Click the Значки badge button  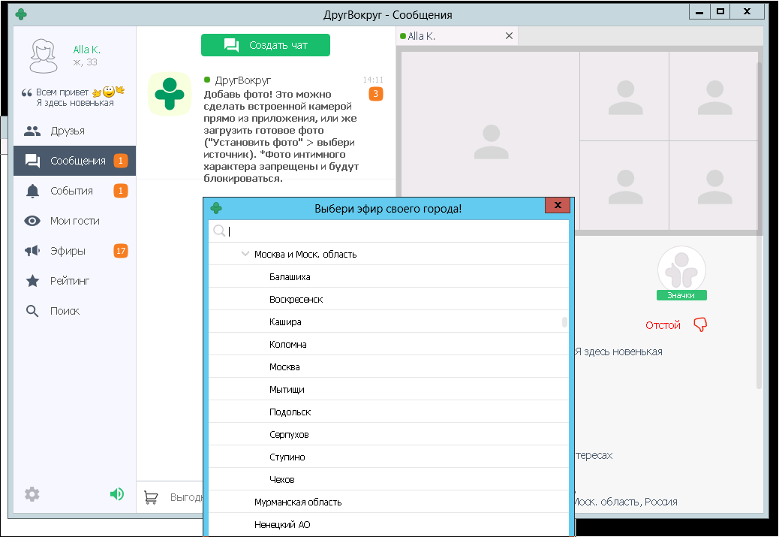coord(681,295)
